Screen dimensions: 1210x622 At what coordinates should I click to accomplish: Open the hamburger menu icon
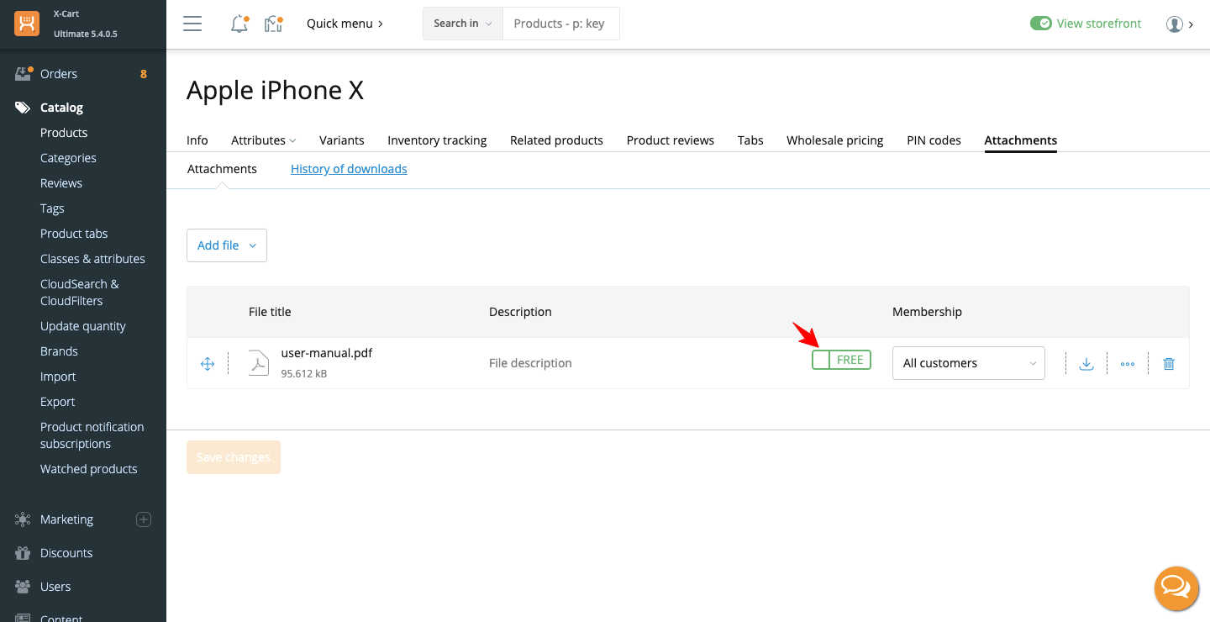point(192,24)
